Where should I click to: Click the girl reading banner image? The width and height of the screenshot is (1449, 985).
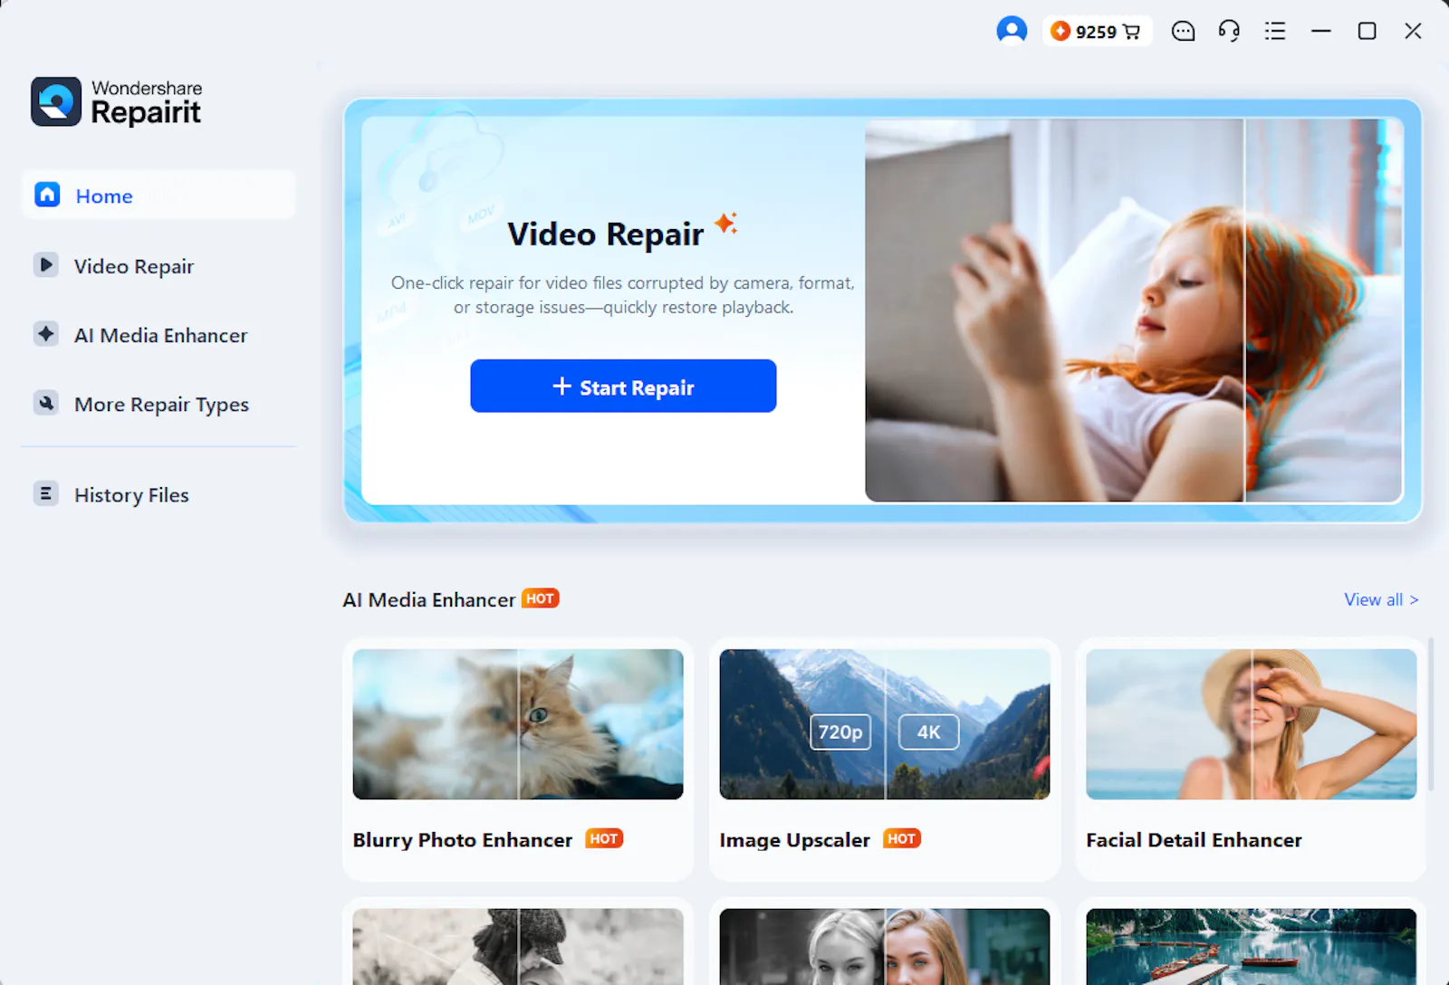(x=1134, y=311)
